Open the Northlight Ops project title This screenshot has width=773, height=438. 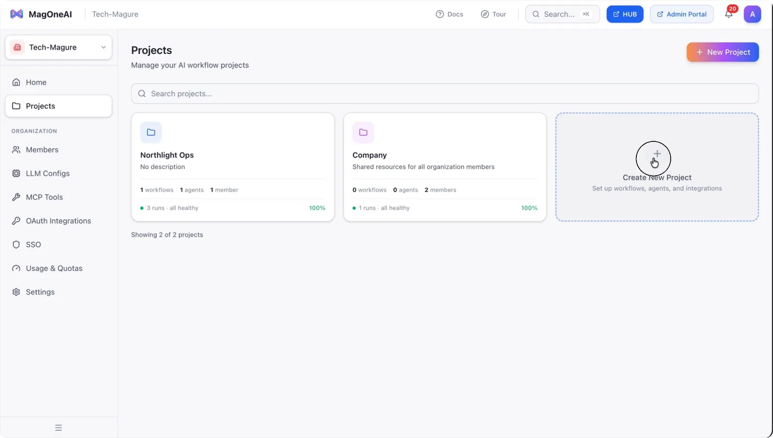pyautogui.click(x=167, y=155)
